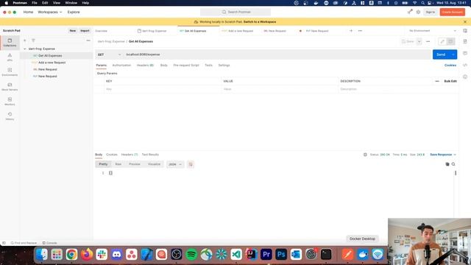Copy the response body with copy icon
The height and width of the screenshot is (265, 471).
click(x=447, y=164)
